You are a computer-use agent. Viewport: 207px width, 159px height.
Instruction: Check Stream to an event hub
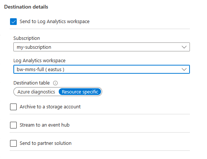[x=13, y=125]
